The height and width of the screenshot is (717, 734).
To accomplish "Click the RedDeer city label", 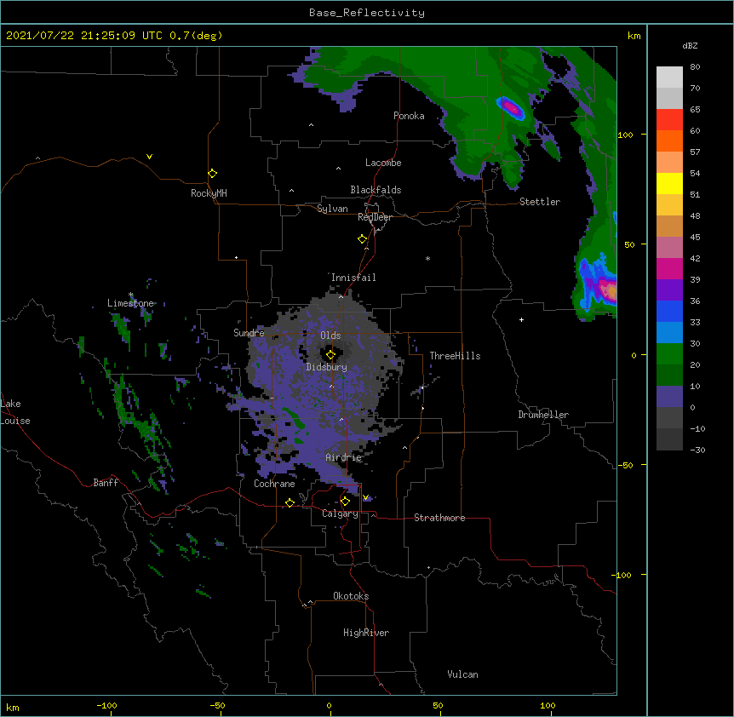I will coord(375,217).
